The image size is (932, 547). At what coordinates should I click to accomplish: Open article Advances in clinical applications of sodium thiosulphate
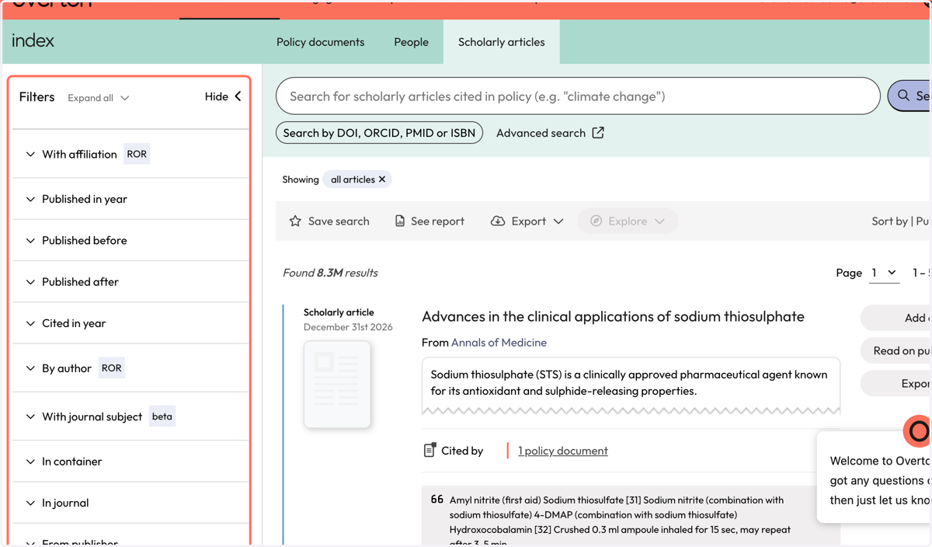[x=613, y=316]
